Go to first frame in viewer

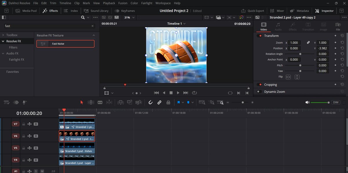coord(156,93)
